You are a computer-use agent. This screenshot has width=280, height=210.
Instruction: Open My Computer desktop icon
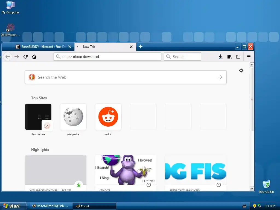[10, 7]
